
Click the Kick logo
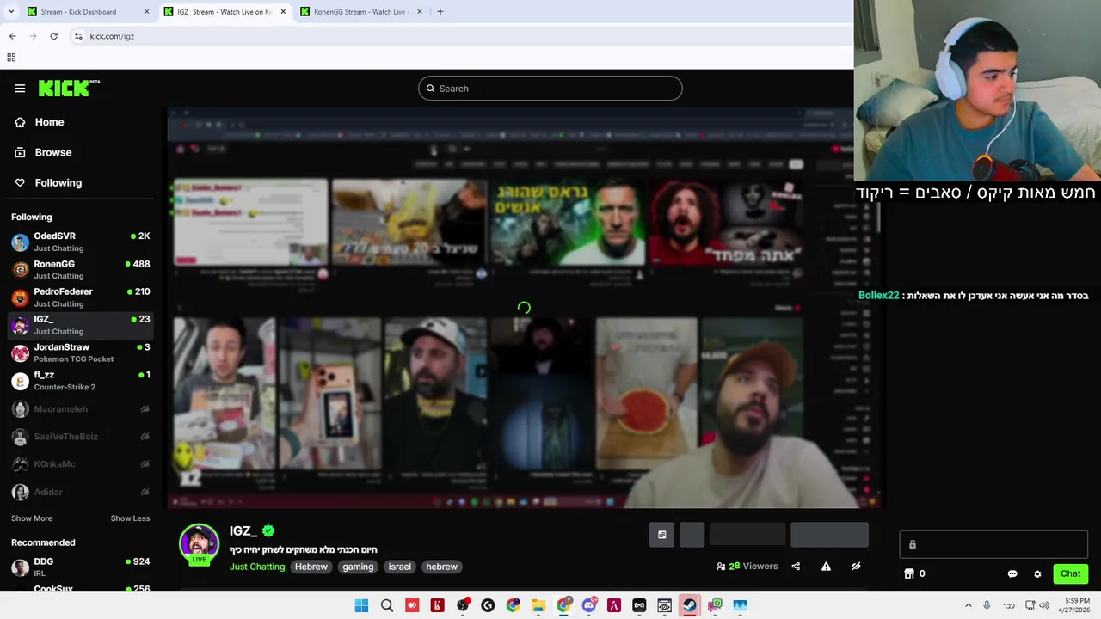coord(69,88)
